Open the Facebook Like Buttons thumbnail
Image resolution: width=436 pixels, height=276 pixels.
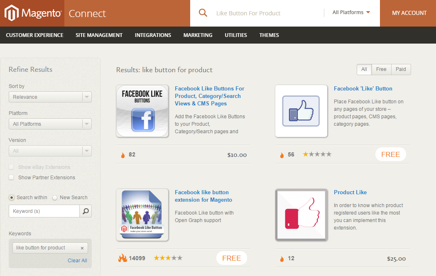coord(142,111)
